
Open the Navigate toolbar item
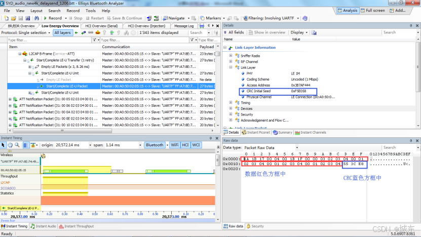pos(174,18)
